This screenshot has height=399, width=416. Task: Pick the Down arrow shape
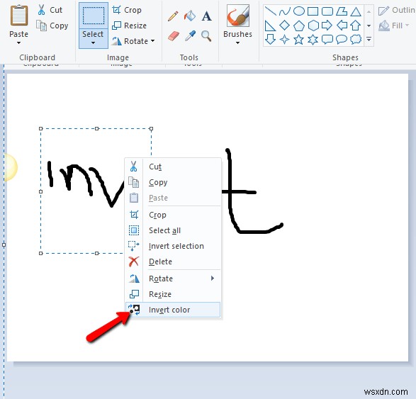pos(270,40)
